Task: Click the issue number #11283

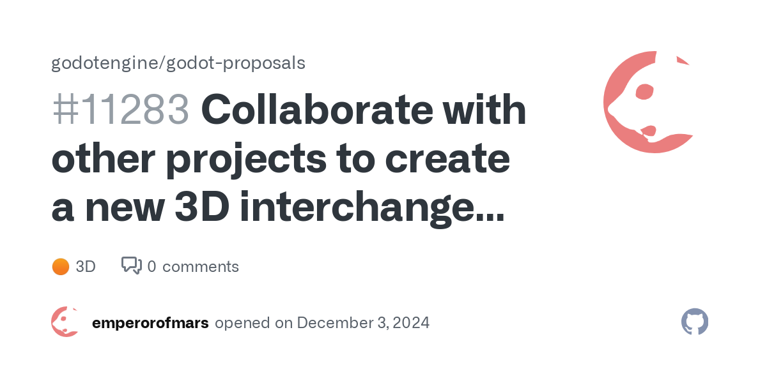Action: point(121,110)
